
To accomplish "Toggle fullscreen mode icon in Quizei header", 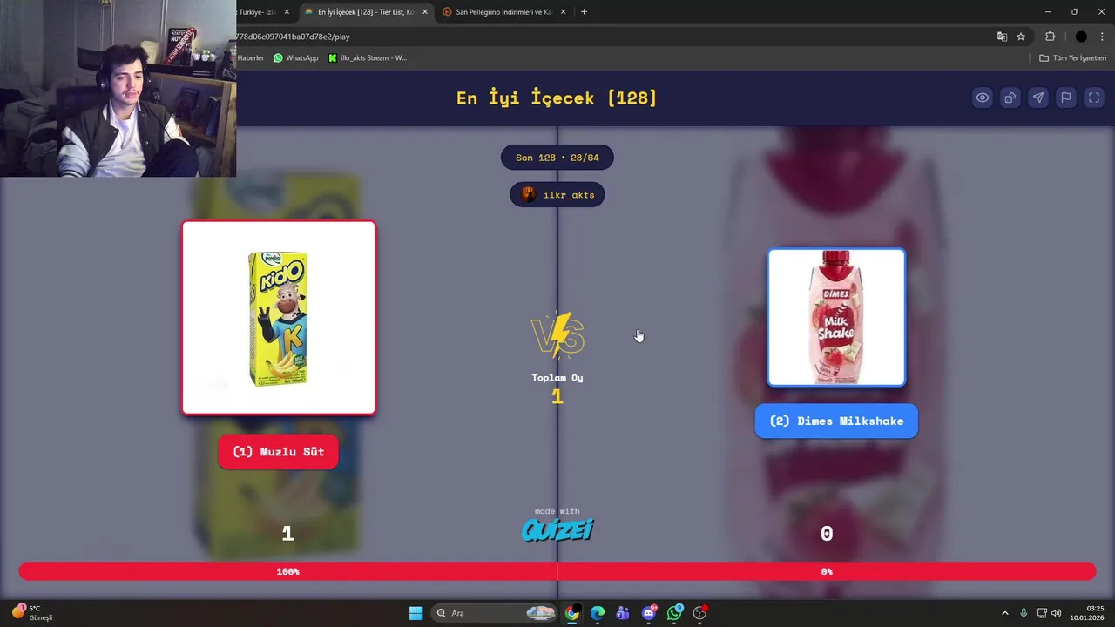I will coord(1094,98).
